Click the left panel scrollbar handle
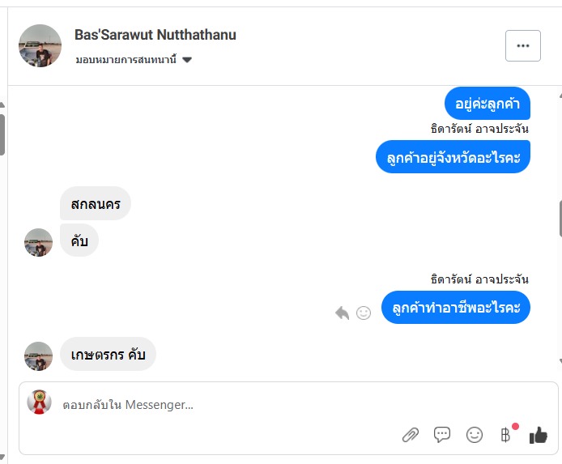 point(2,134)
